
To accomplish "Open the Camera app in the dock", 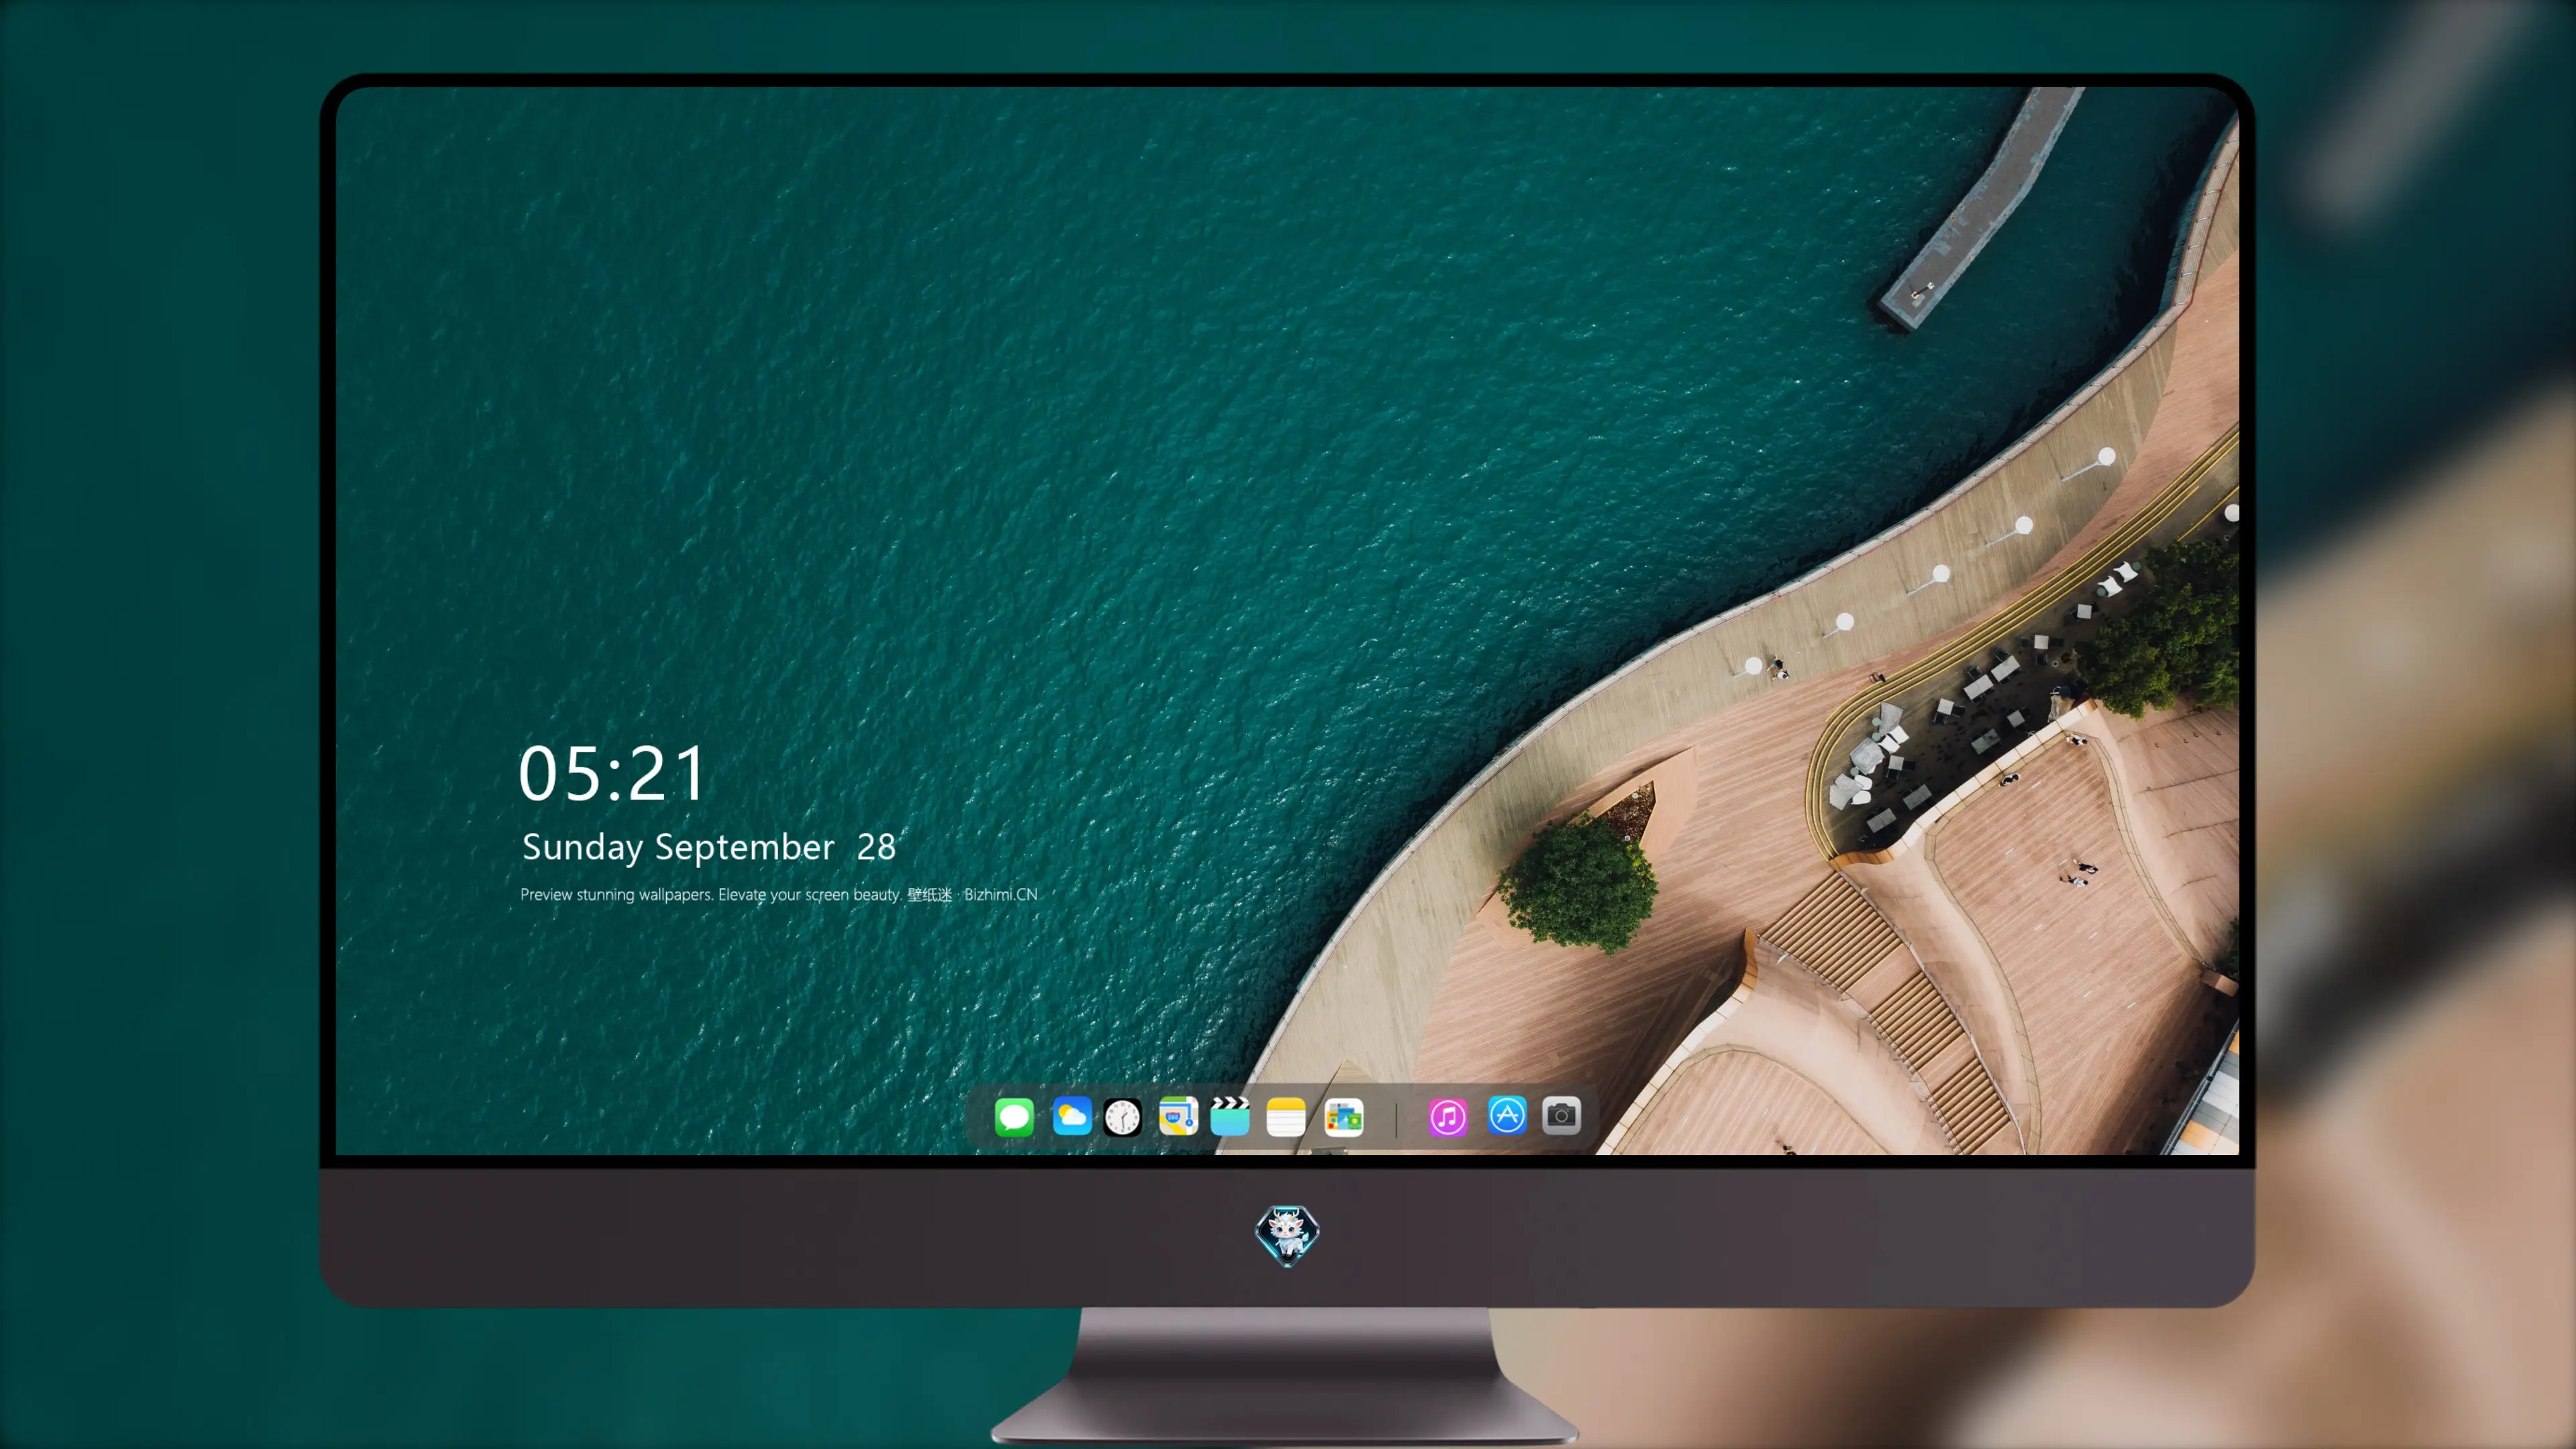I will (1561, 1115).
